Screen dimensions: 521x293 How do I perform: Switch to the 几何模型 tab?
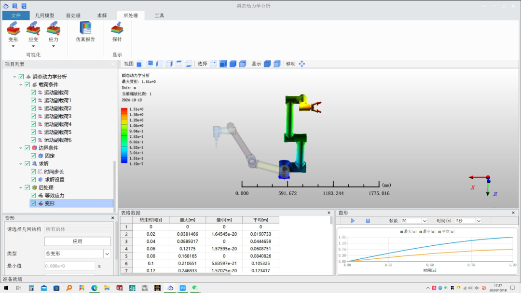[44, 15]
